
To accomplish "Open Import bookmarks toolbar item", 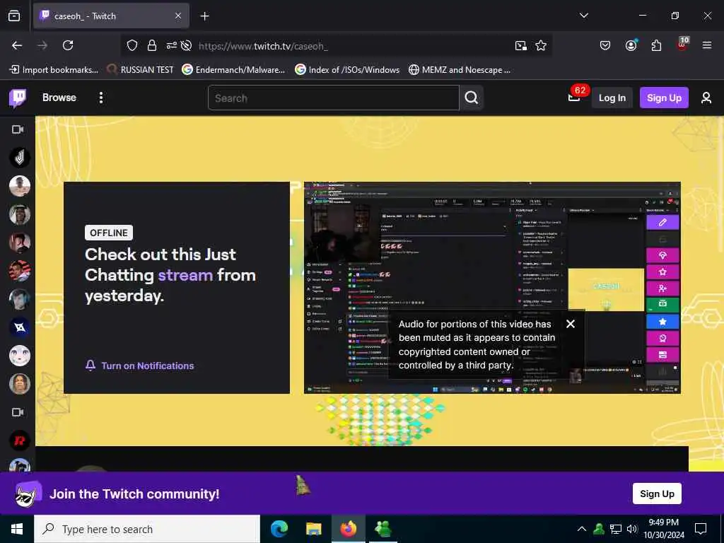I will 54,70.
